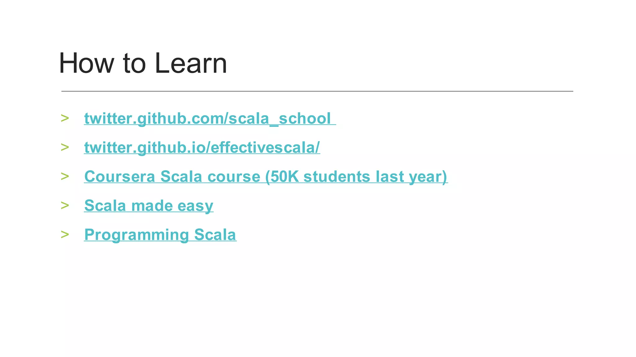Click effectivescala portion of second link
Image resolution: width=636 pixels, height=357 pixels.
[x=263, y=148]
